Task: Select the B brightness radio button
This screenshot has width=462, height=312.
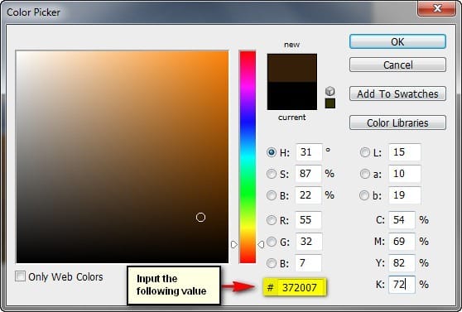Action: (271, 195)
